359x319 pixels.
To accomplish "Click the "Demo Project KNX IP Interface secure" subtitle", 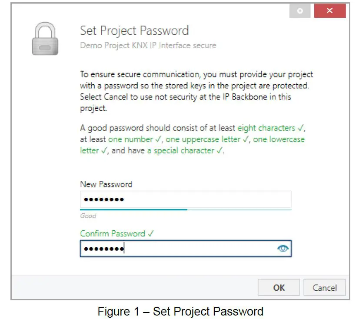I will [148, 45].
